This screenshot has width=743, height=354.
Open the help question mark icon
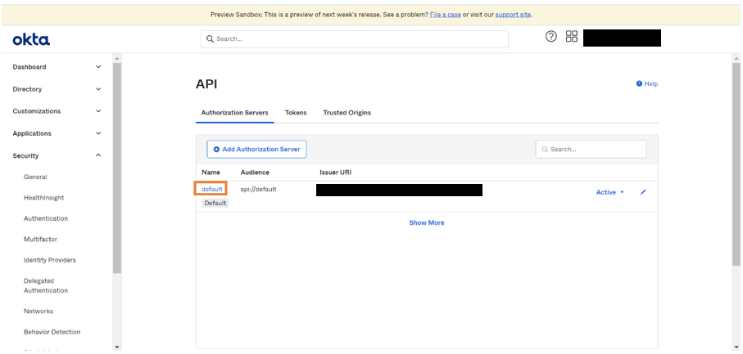tap(551, 37)
